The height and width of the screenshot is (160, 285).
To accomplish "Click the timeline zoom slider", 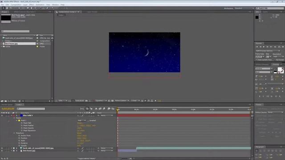I will click(x=125, y=159).
